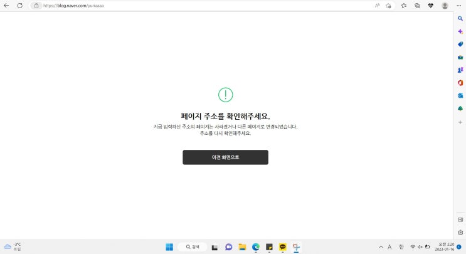
Task: Open the Wi-Fi network tray icon
Action: click(413, 247)
